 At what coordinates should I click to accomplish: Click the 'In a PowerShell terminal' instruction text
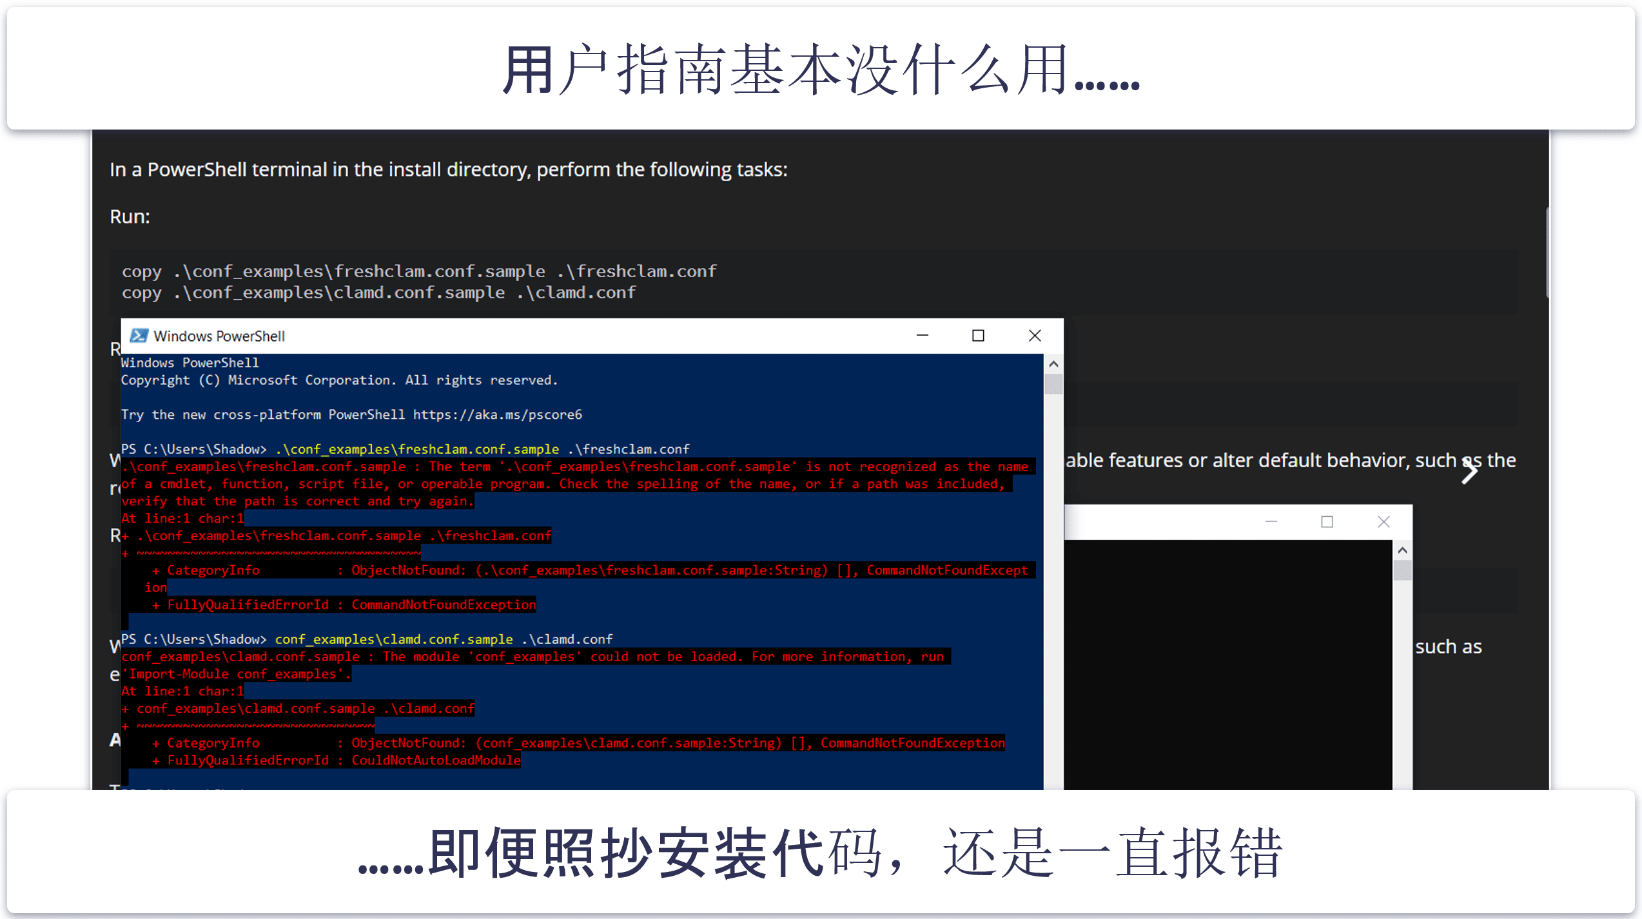(x=449, y=169)
